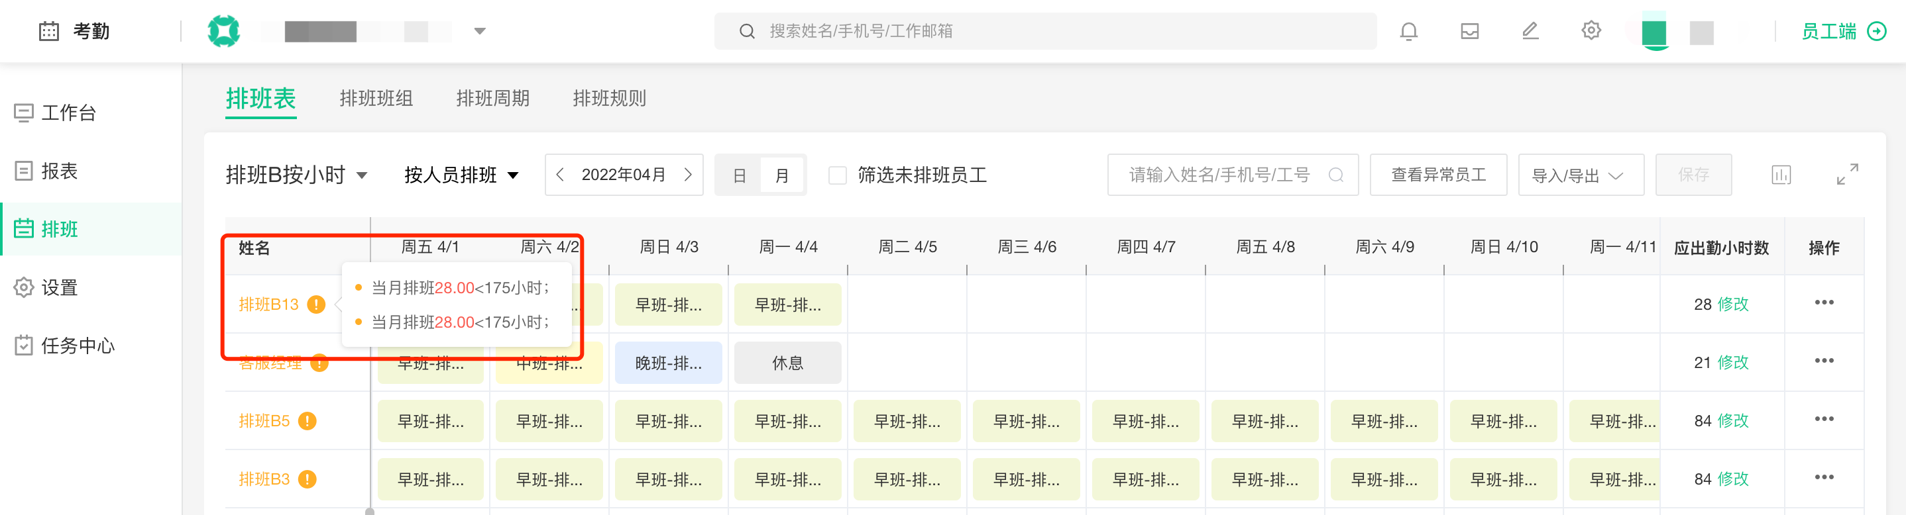Click 修改 in the 28 hours row
Screen dimensions: 1906x515
pyautogui.click(x=1733, y=304)
